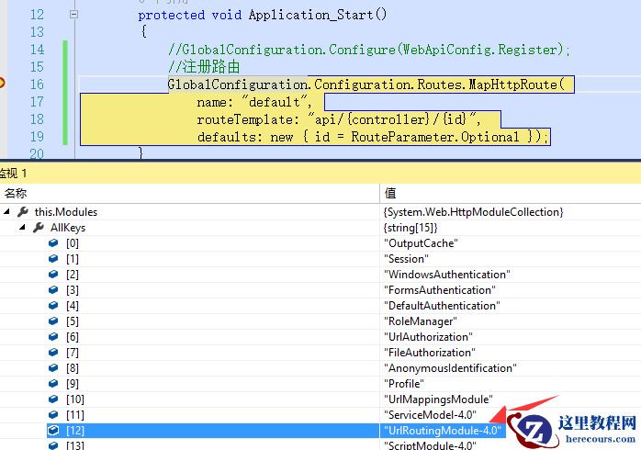The height and width of the screenshot is (450, 641).
Task: Click the 值 column header
Action: click(x=511, y=193)
